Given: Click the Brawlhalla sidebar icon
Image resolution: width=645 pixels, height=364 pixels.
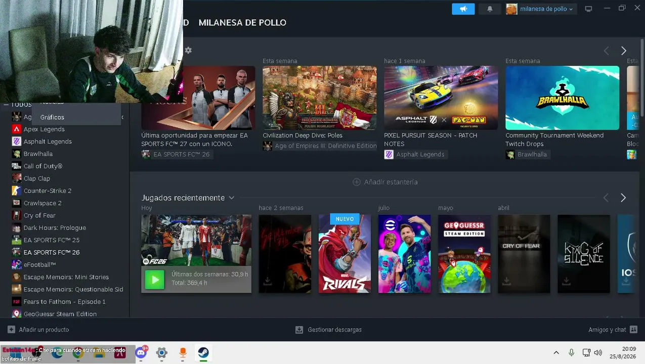Looking at the screenshot, I should pos(16,154).
